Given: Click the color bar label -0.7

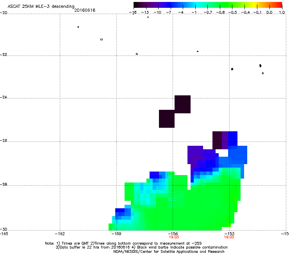Looking at the screenshot, I should [x=208, y=13].
